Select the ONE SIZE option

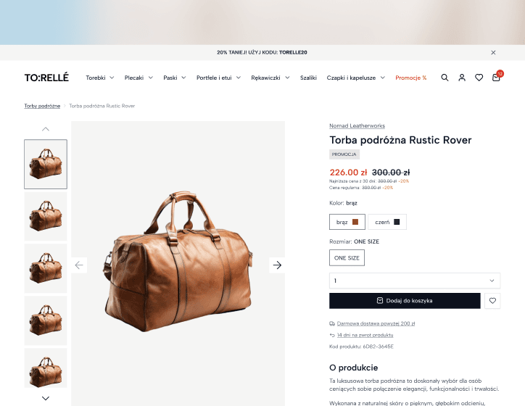click(347, 257)
